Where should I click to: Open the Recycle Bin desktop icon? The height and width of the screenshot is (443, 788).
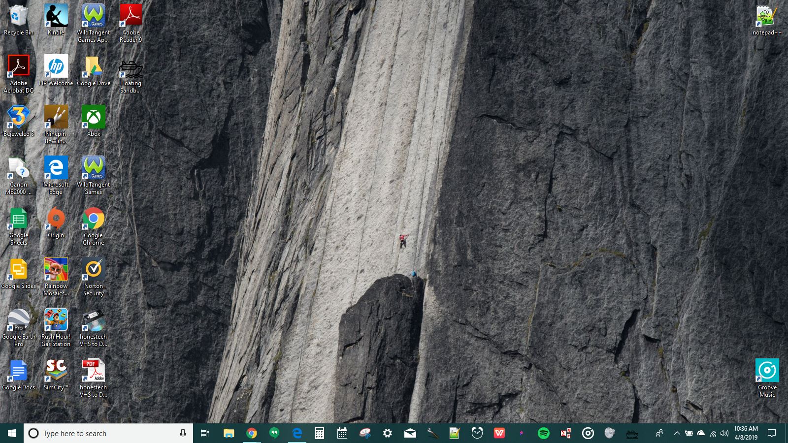[18, 20]
